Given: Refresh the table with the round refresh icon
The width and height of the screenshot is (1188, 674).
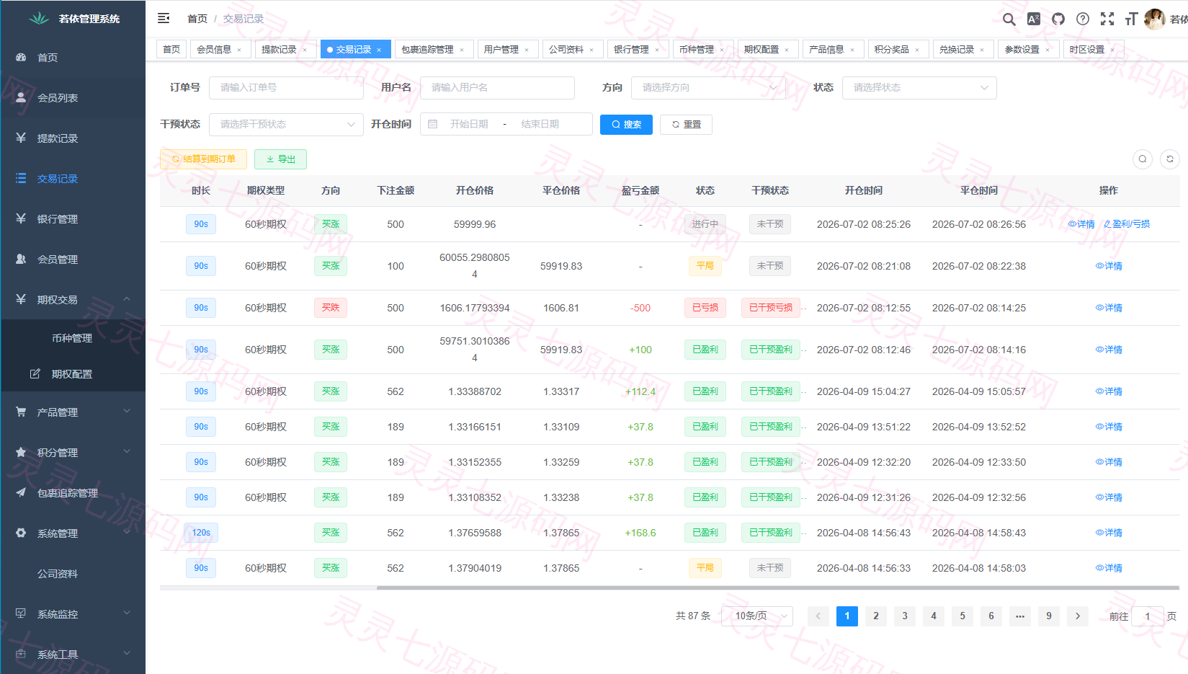Looking at the screenshot, I should coord(1170,159).
